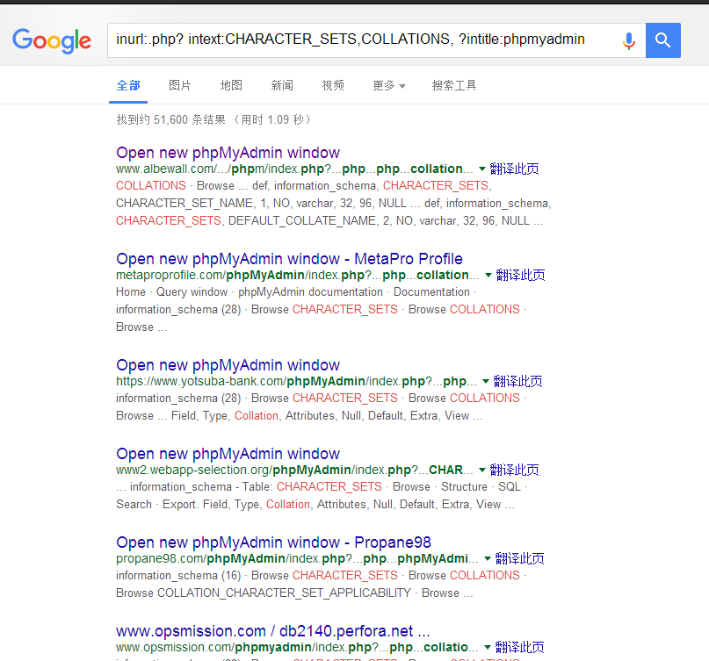The image size is (709, 661).
Task: Click 'COLLATION_CHARACTER_SET_APPLICABILITY' in the Propane98 snippet
Action: (x=284, y=593)
